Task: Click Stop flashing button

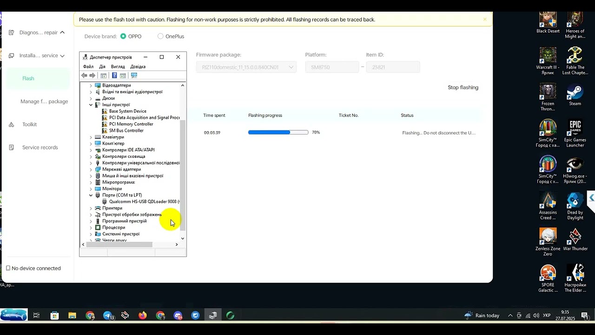Action: [463, 87]
